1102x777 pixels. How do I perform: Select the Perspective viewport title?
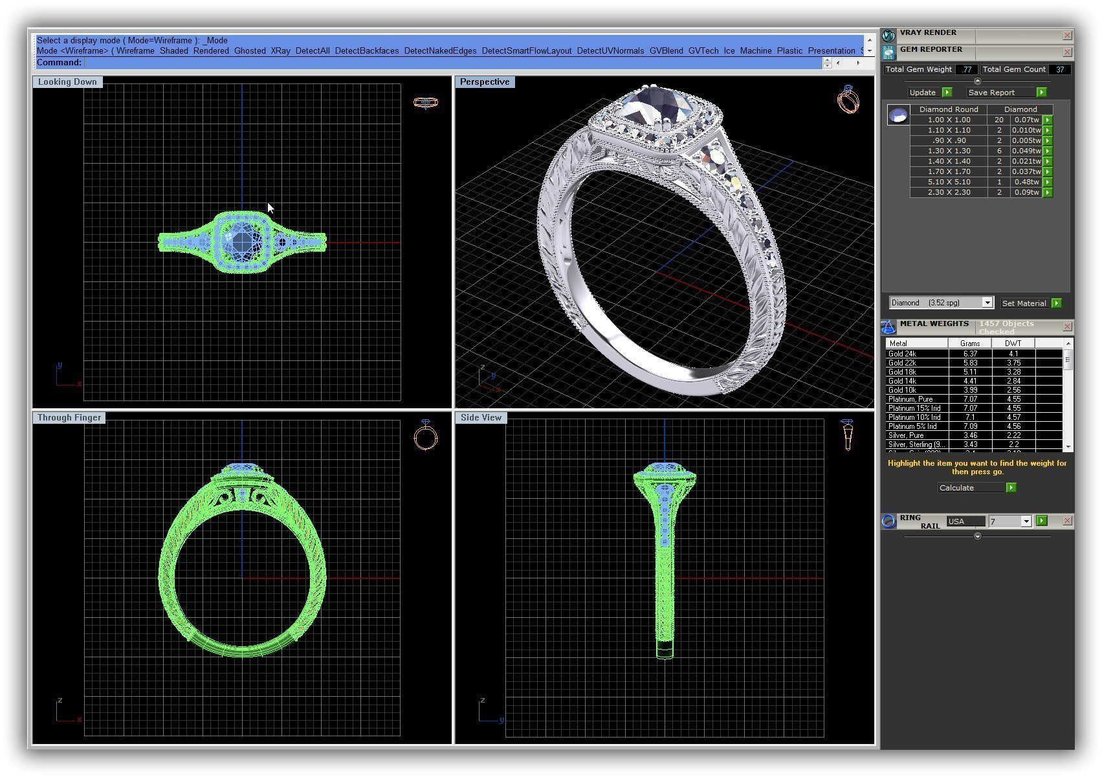tap(485, 82)
